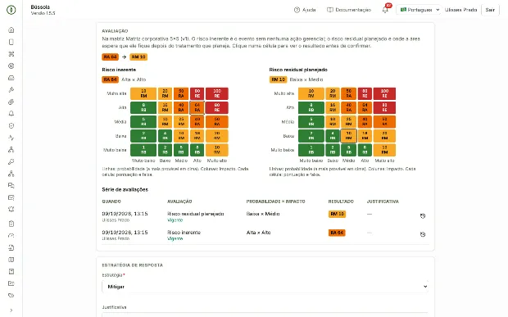This screenshot has width=508, height=317.
Task: Click the Justificativa input field
Action: pyautogui.click(x=265, y=315)
